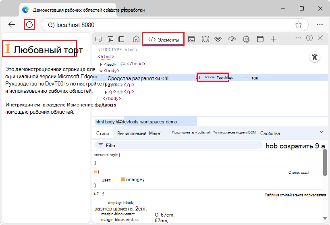The height and width of the screenshot is (225, 330).
Task: Open the browser Settings and more menu
Action: [320, 25]
